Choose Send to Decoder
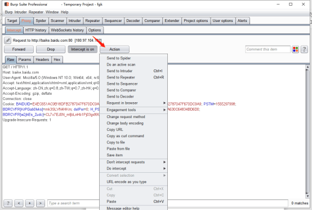Screen dimensions: 312x210 (x=133, y=97)
